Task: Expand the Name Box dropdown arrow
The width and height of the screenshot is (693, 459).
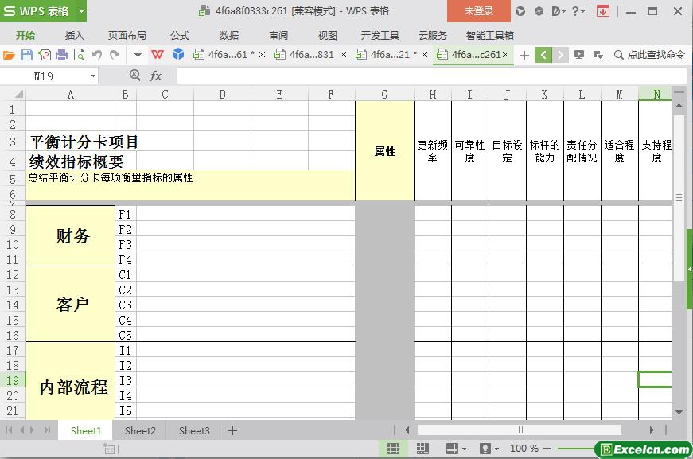Action: tap(93, 76)
